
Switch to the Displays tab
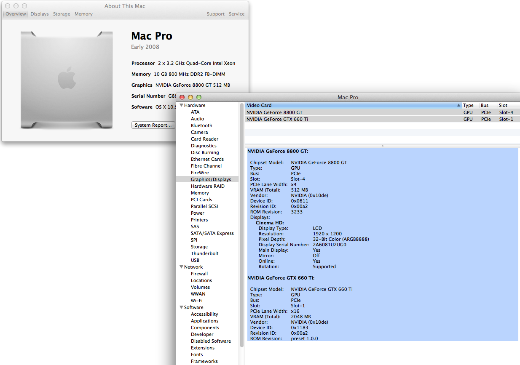pos(40,14)
